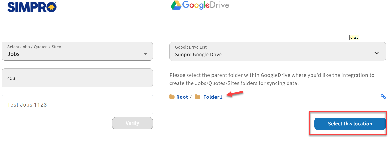Open the GoogleDrive List chevron
This screenshot has width=392, height=143.
pos(377,53)
